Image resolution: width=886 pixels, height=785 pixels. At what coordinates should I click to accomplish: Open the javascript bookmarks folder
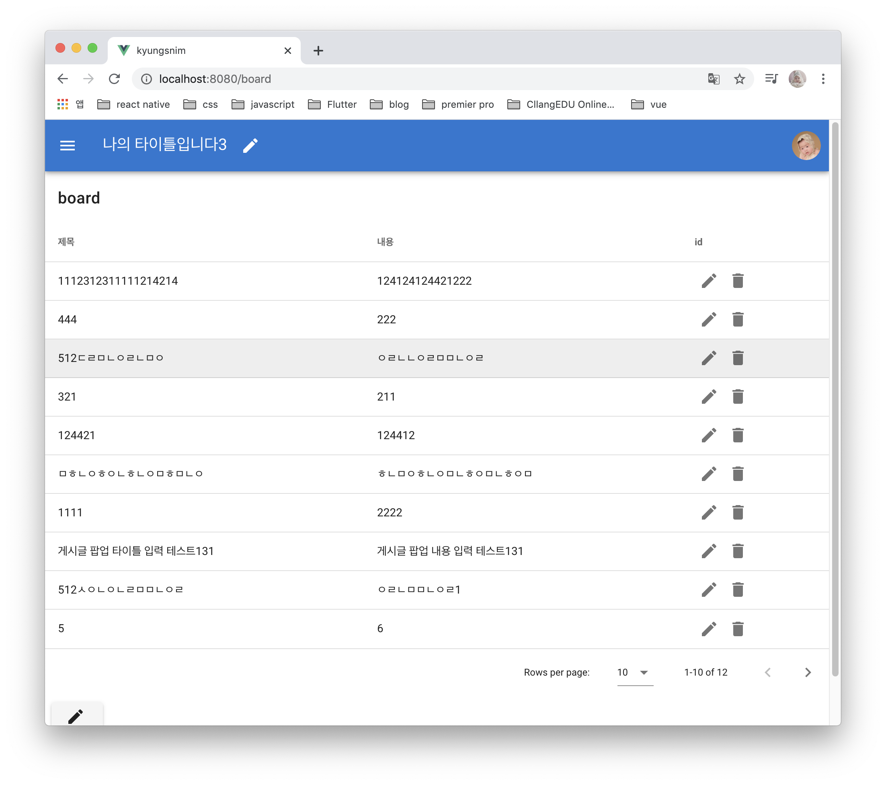tap(263, 105)
